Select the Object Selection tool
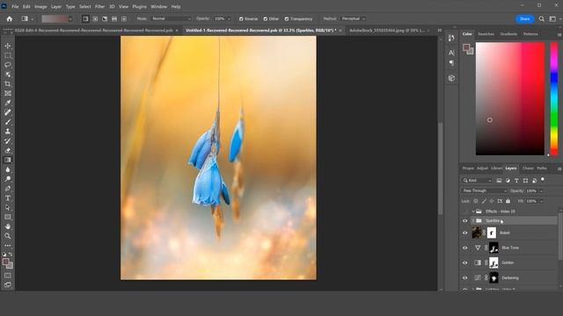563x316 pixels. [8, 75]
